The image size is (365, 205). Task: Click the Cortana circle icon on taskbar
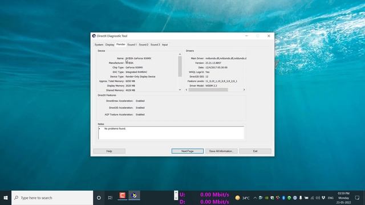[99, 198]
